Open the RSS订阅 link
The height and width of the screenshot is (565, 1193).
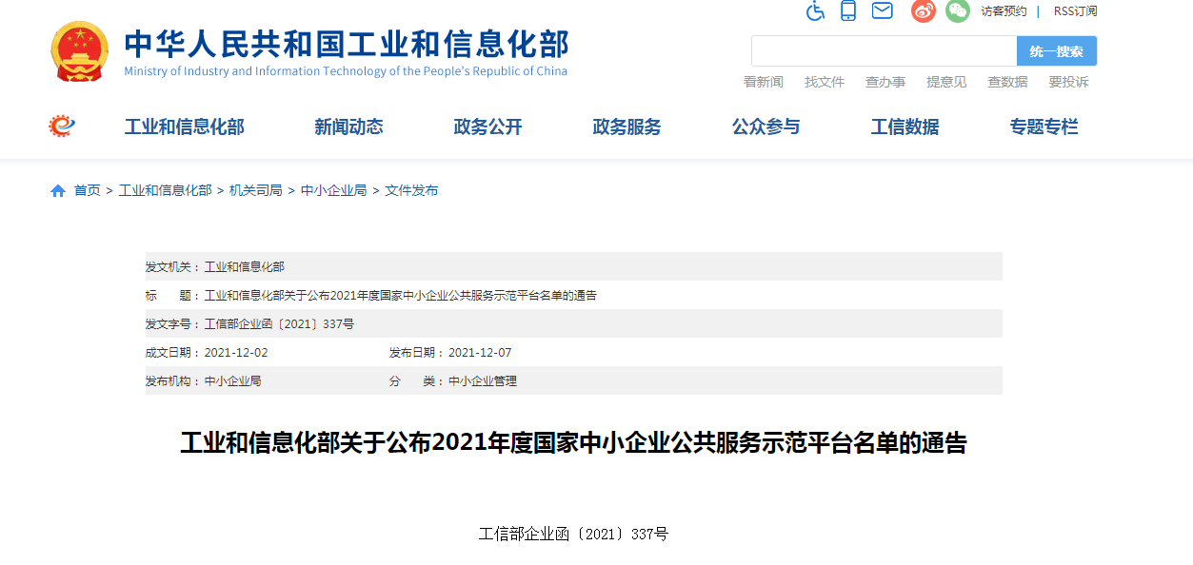click(x=1075, y=11)
